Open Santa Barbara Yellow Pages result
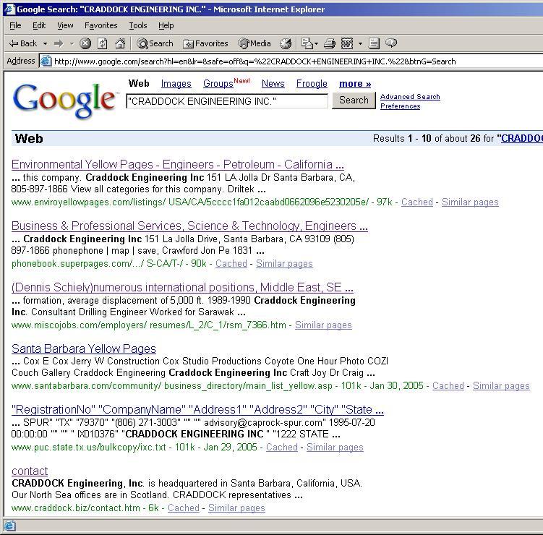 (x=84, y=348)
